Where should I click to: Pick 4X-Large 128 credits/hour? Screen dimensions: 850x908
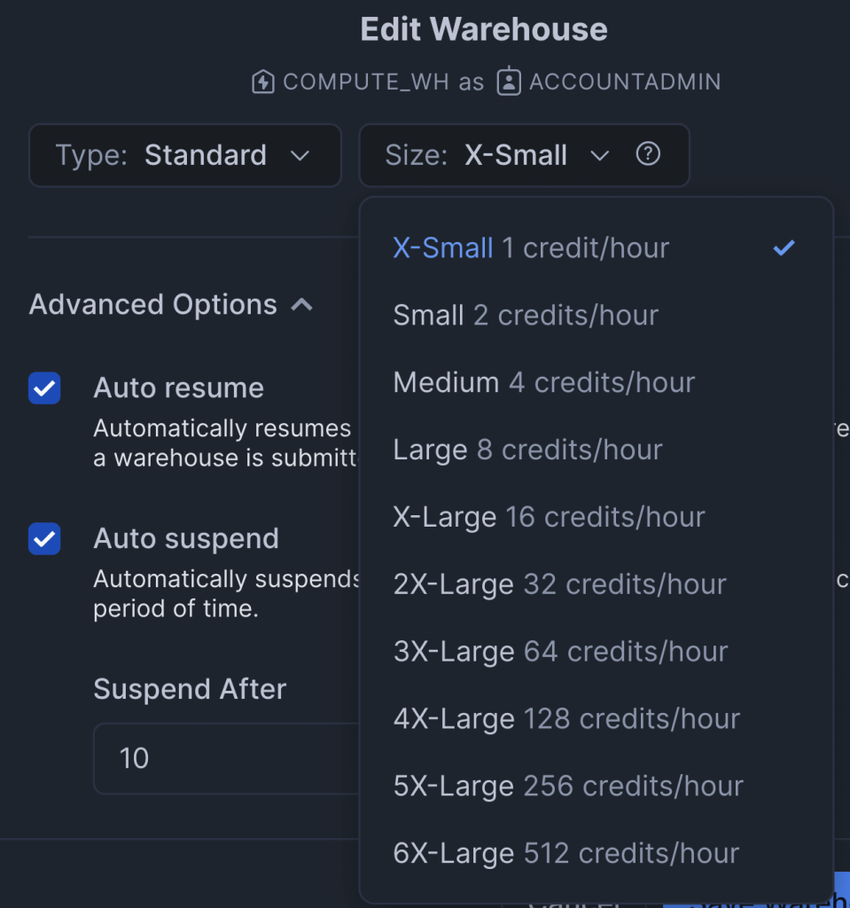click(x=566, y=719)
